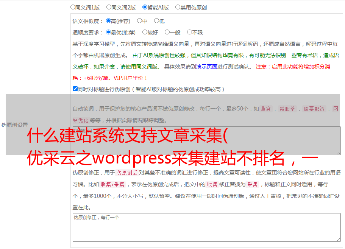Click the 燕窝 example tag
The image size is (345, 249).
coord(265,109)
